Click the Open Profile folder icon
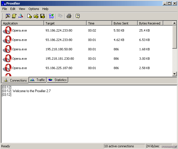The height and width of the screenshot is (149, 178). [x=36, y=16]
